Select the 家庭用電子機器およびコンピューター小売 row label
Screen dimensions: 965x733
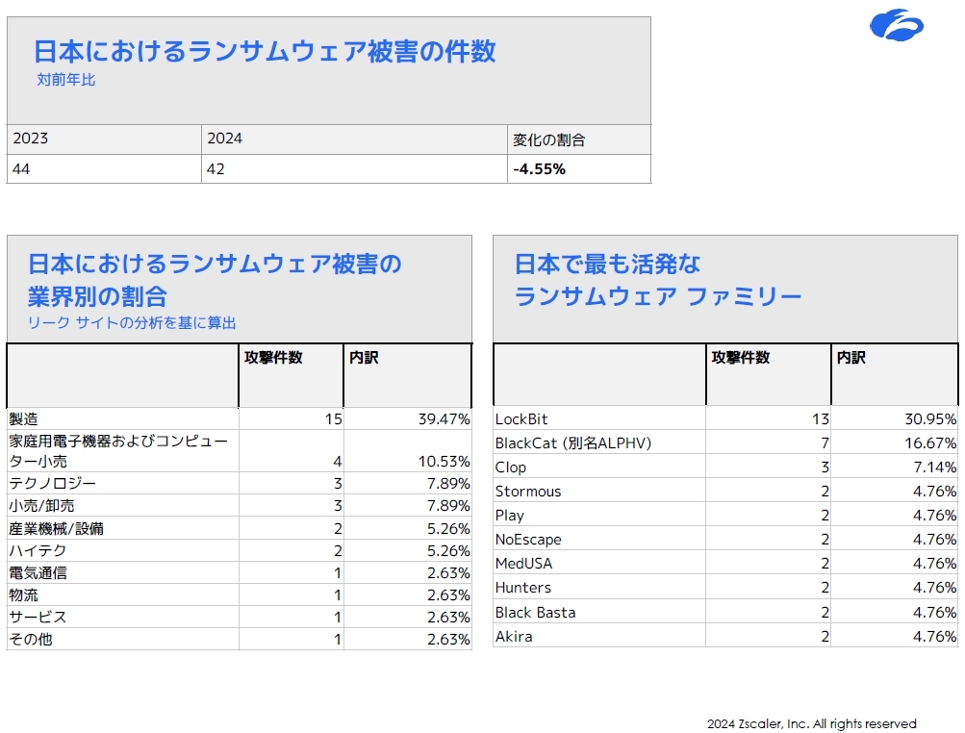(118, 451)
